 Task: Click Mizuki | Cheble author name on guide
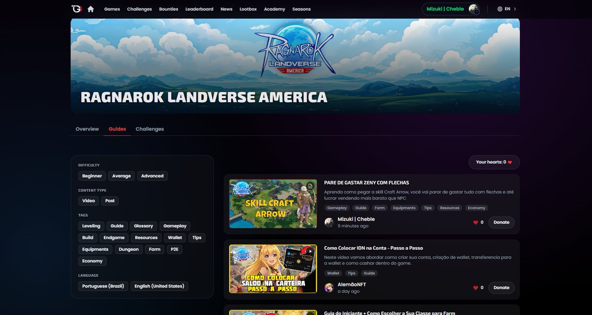[356, 219]
